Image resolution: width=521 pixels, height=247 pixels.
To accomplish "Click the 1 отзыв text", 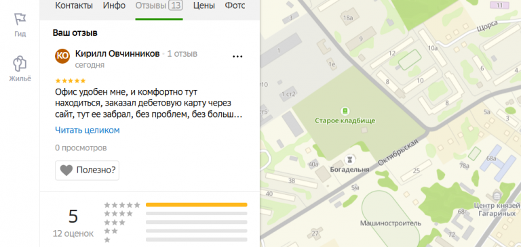I will pos(182,53).
